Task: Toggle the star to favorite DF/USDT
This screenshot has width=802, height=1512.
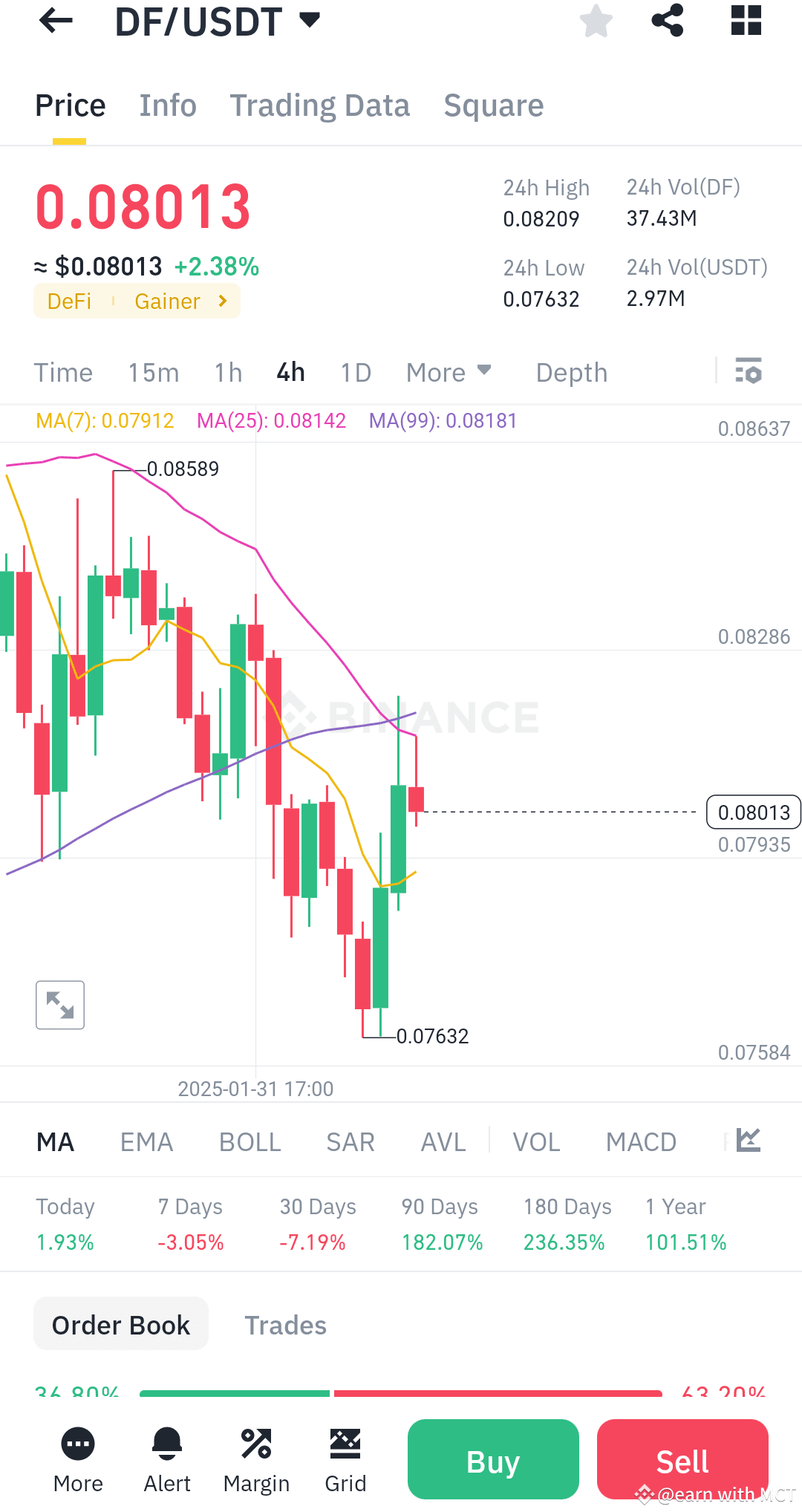Action: (596, 22)
